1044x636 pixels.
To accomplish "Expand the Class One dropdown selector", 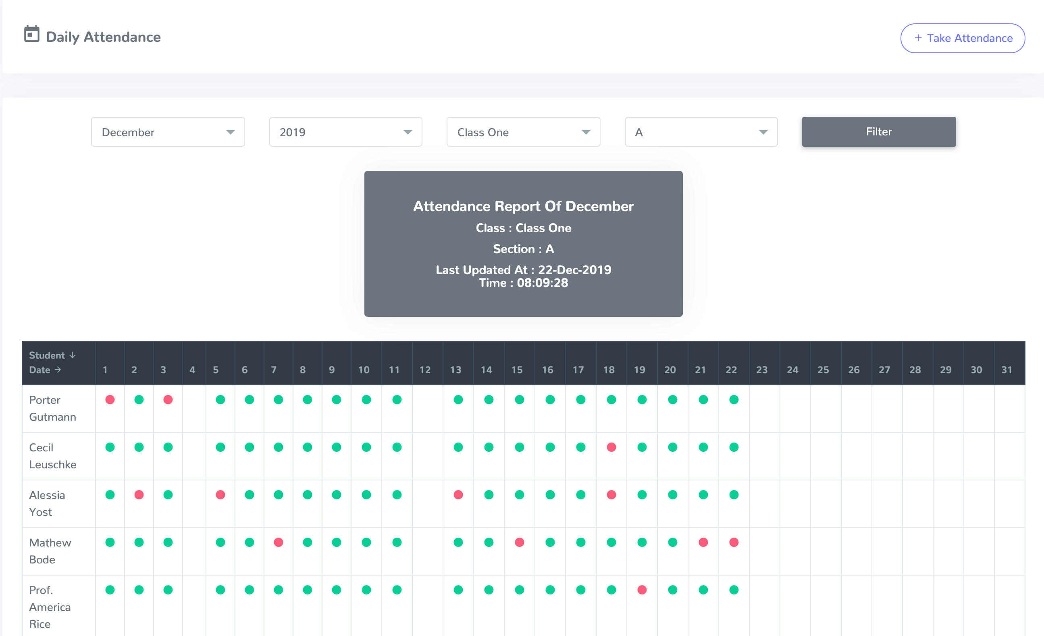I will pos(522,132).
